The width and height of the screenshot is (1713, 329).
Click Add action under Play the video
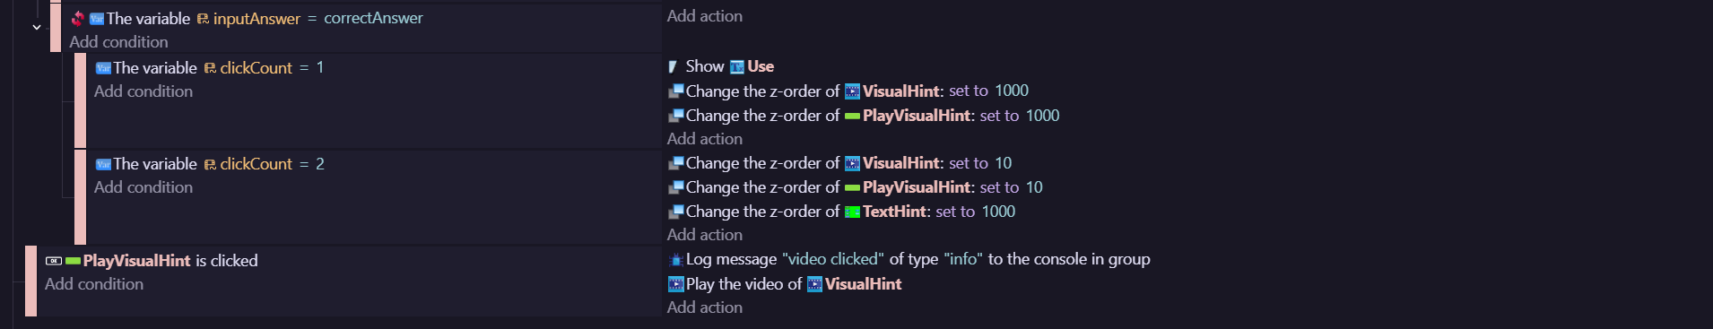[x=705, y=307]
